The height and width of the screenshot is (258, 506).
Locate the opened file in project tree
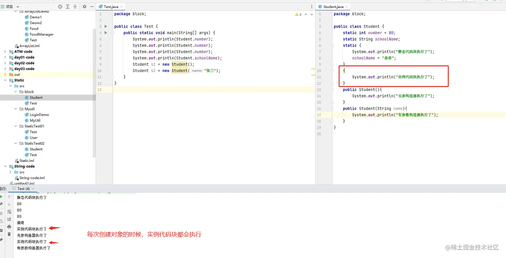(60, 7)
